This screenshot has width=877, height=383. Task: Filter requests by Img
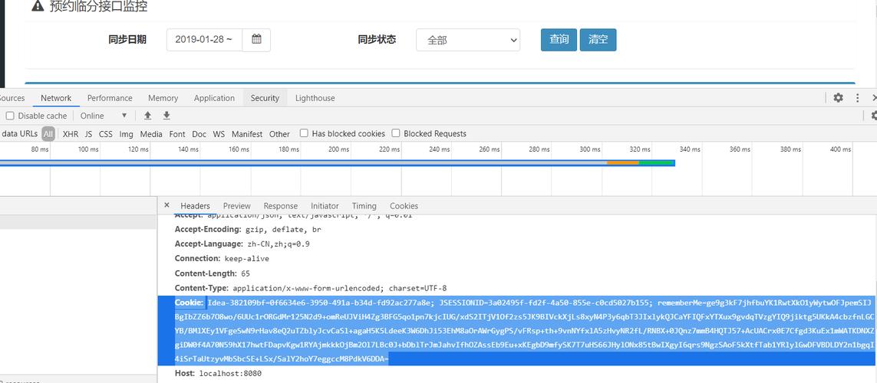point(127,134)
